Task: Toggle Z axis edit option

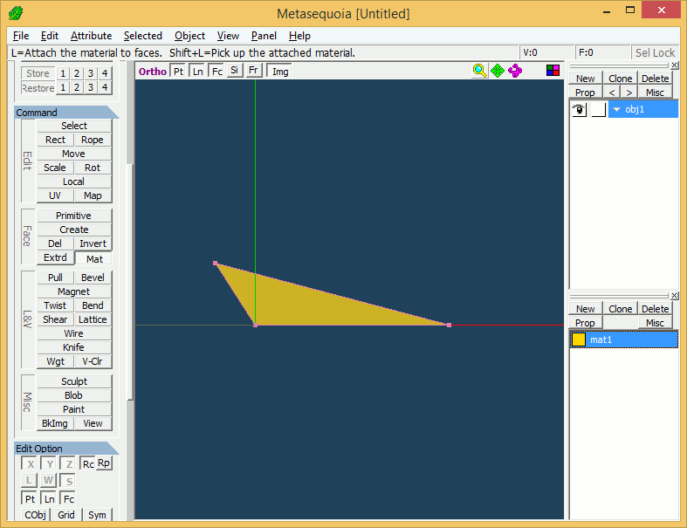Action: [x=68, y=463]
